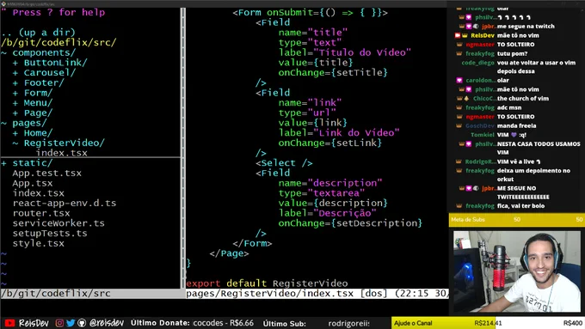Click the Tomkiel username in chat
This screenshot has height=329, width=585.
[x=483, y=135]
